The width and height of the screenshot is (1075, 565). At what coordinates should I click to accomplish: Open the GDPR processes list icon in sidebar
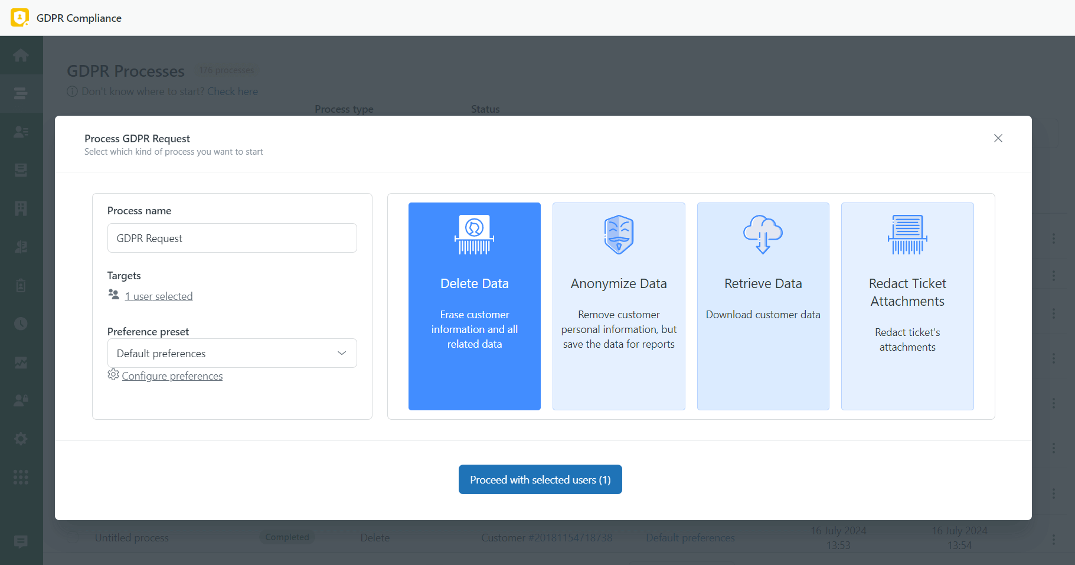pos(21,93)
